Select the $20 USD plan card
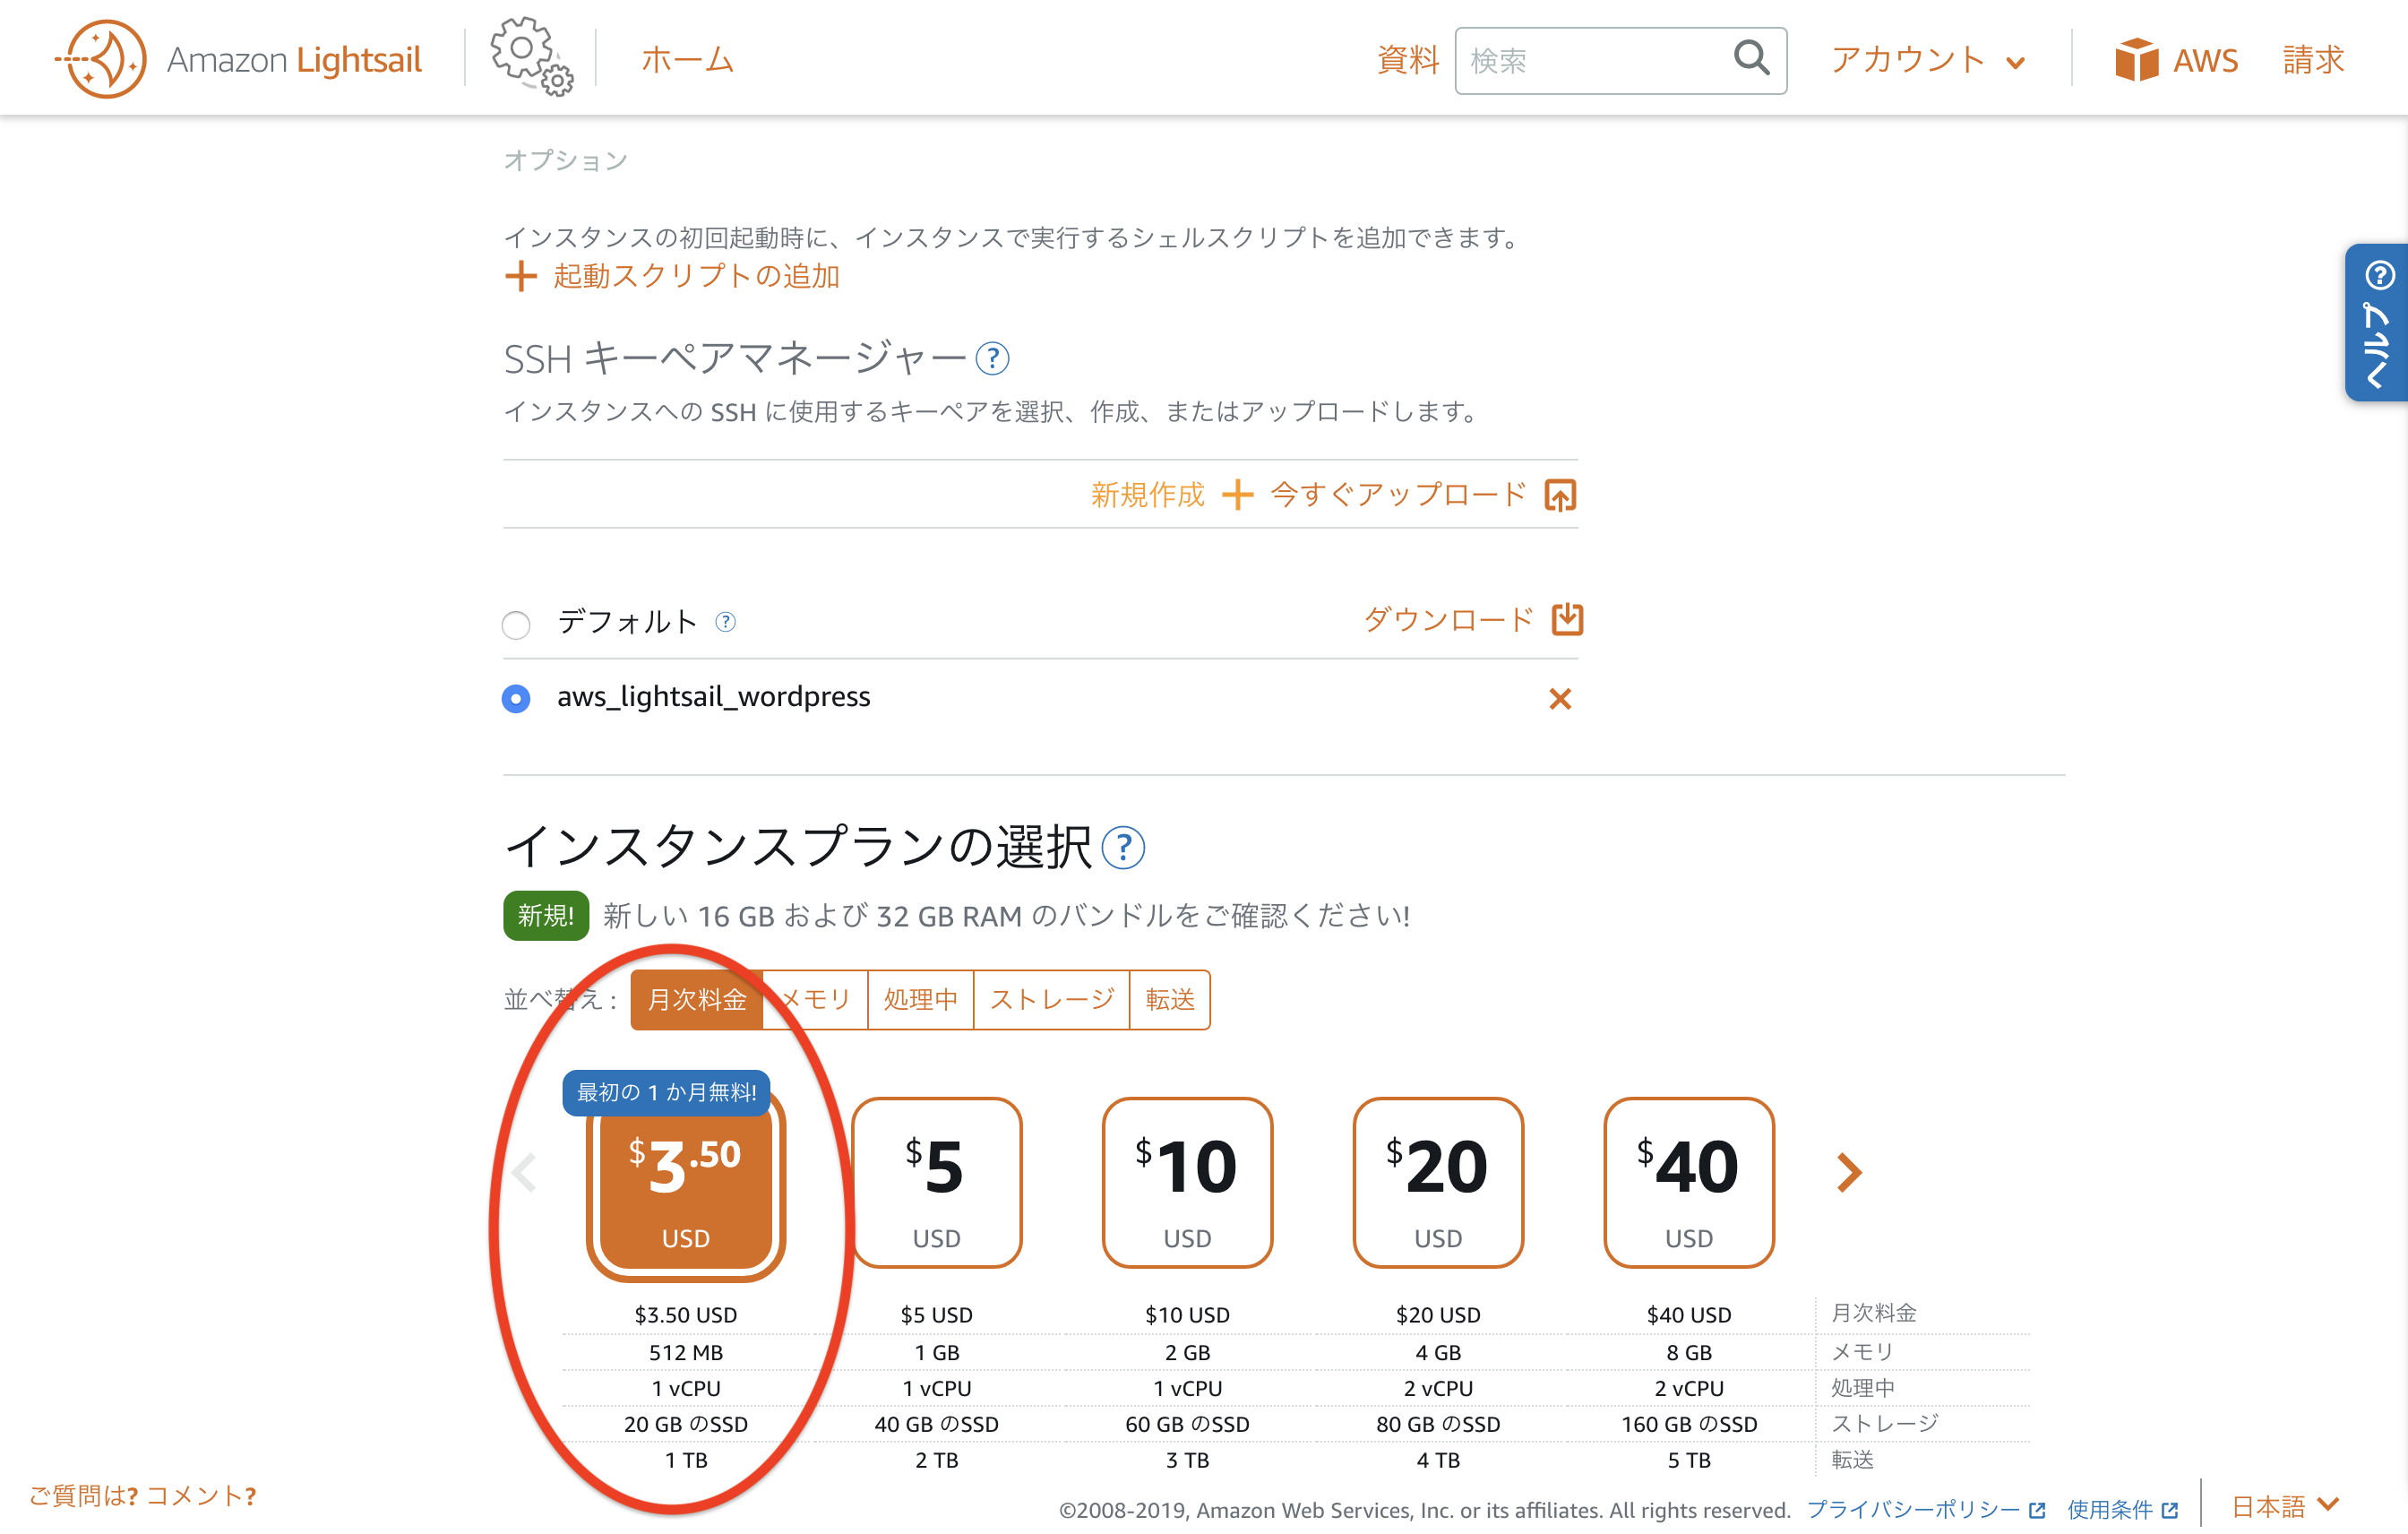The image size is (2408, 1534). (1438, 1183)
